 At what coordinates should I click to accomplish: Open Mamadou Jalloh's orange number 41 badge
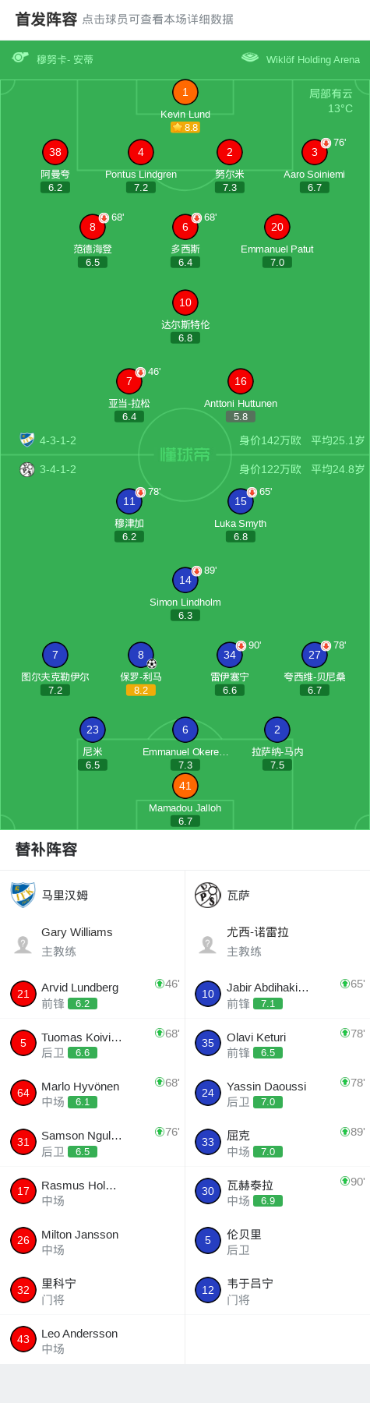185,786
